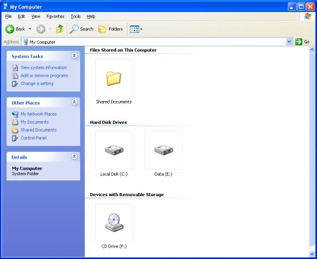This screenshot has width=317, height=259.
Task: Click the green Go arrow button
Action: 299,42
